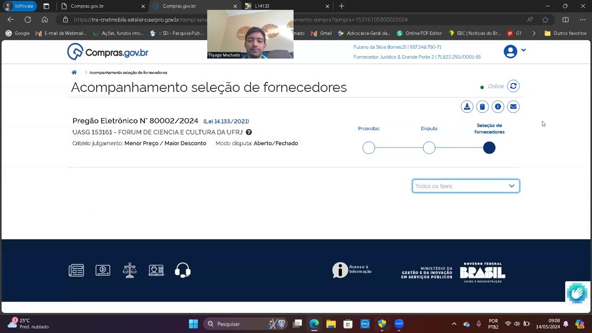Screen dimensions: 592x333
Task: Open Zoom app from taskbar
Action: click(x=399, y=324)
